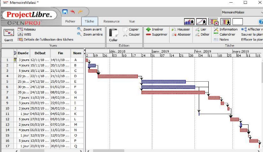Undo with the red arrow icon
Image resolution: width=263 pixels, height=152 pixels.
(72, 12)
